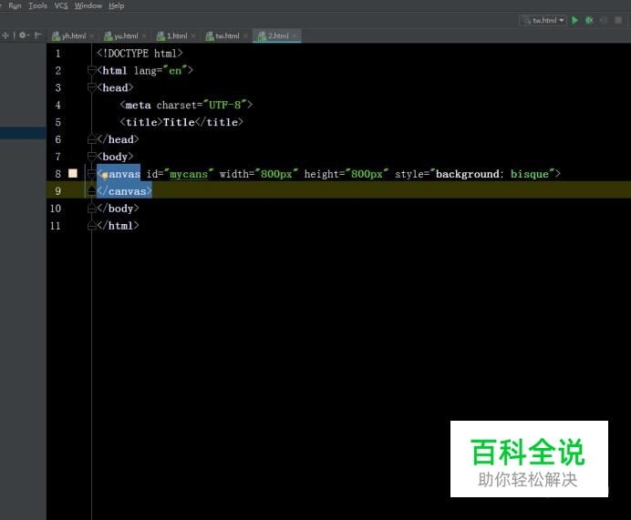The width and height of the screenshot is (631, 520).
Task: Click line number 1 in gutter
Action: pos(58,54)
